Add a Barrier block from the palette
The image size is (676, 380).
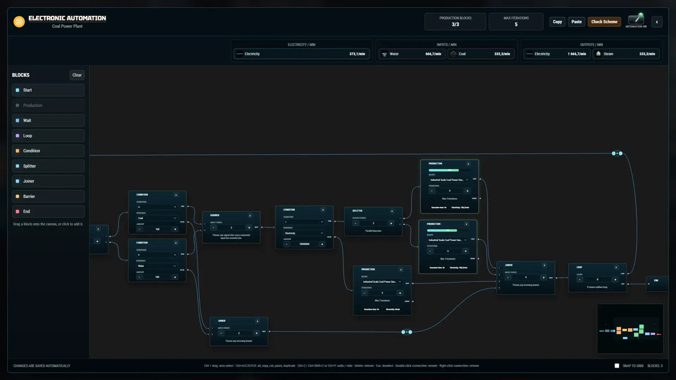tap(48, 196)
